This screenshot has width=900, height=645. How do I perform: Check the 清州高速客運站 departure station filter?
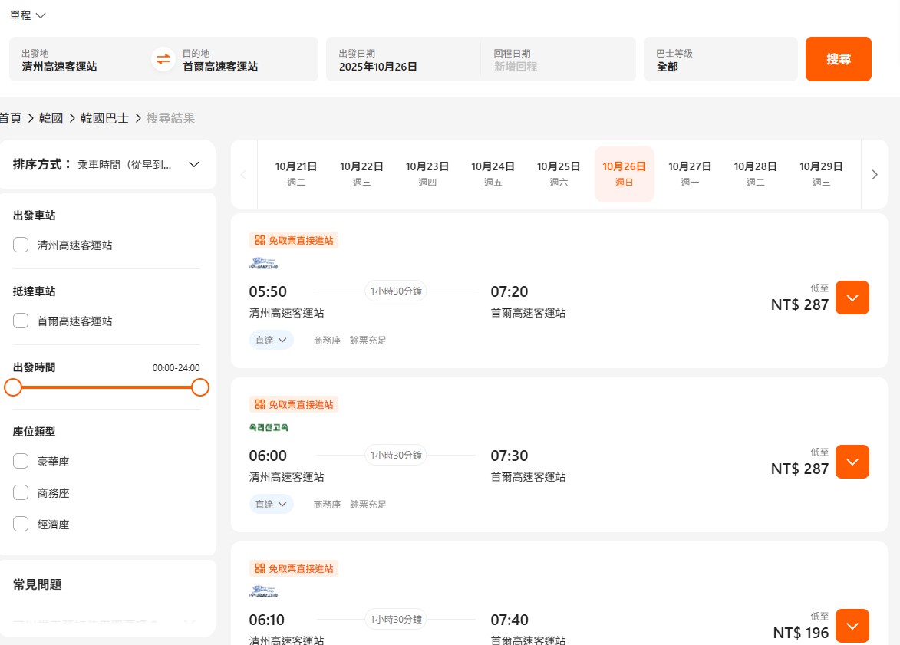pyautogui.click(x=21, y=245)
